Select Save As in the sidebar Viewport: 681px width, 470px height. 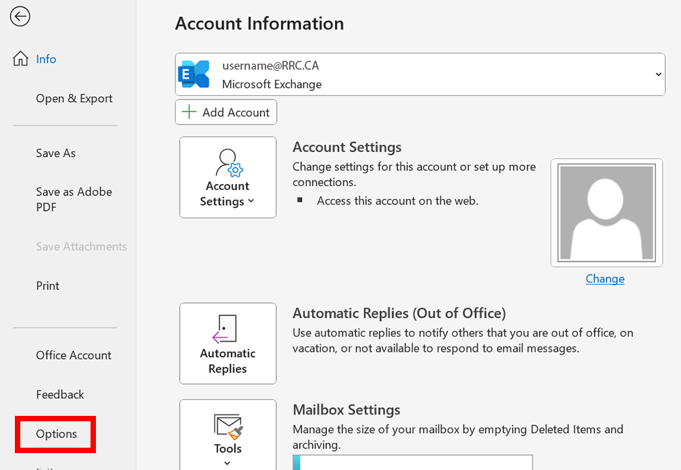tap(55, 153)
